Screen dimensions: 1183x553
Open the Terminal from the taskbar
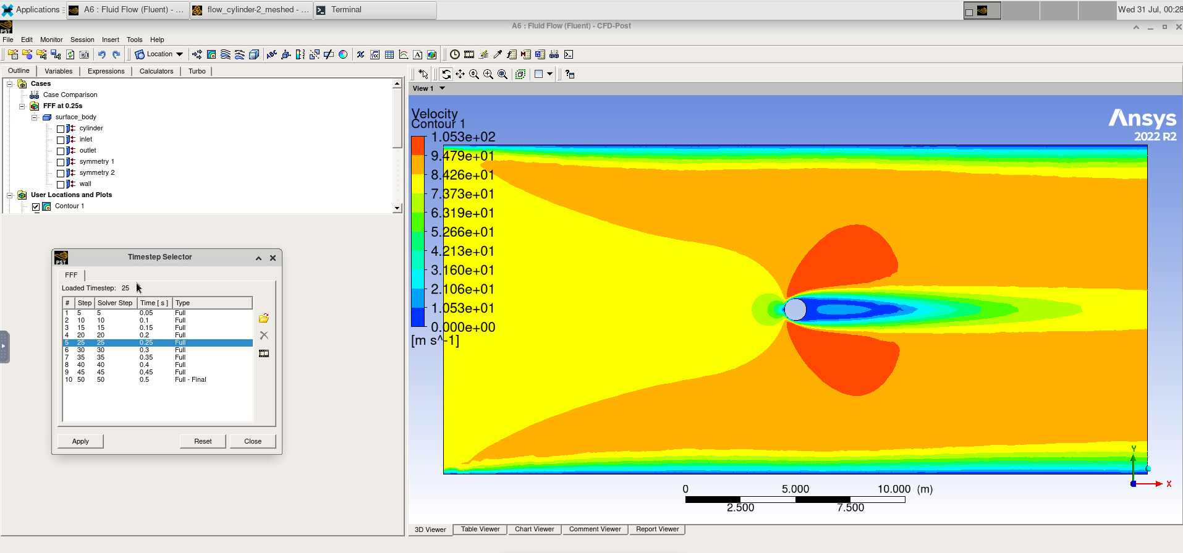pyautogui.click(x=375, y=10)
